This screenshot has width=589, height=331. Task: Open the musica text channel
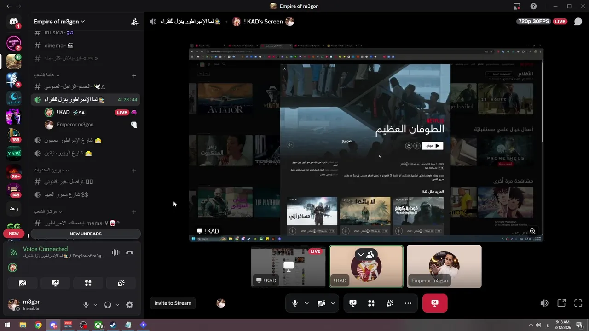[85, 33]
